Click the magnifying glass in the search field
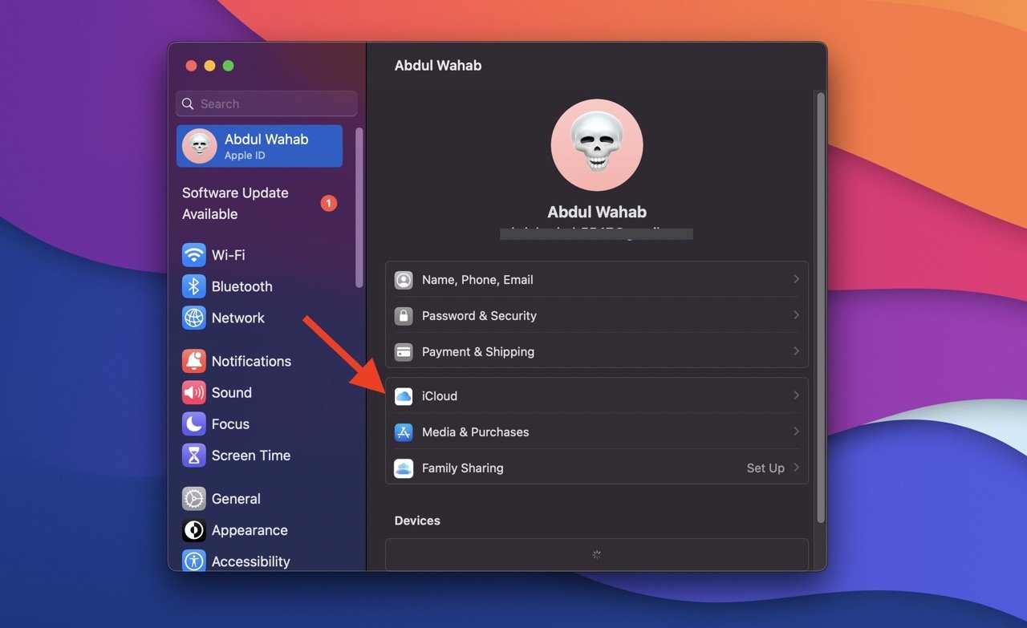The image size is (1027, 628). pos(188,104)
